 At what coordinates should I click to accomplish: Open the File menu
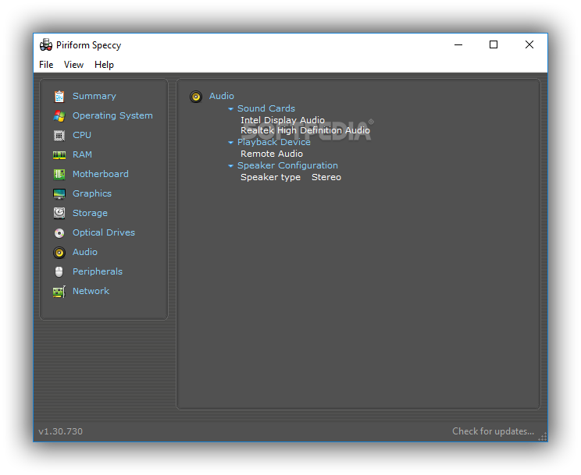[46, 65]
